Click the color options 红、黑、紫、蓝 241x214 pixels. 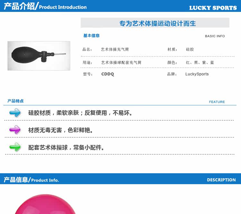point(200,63)
